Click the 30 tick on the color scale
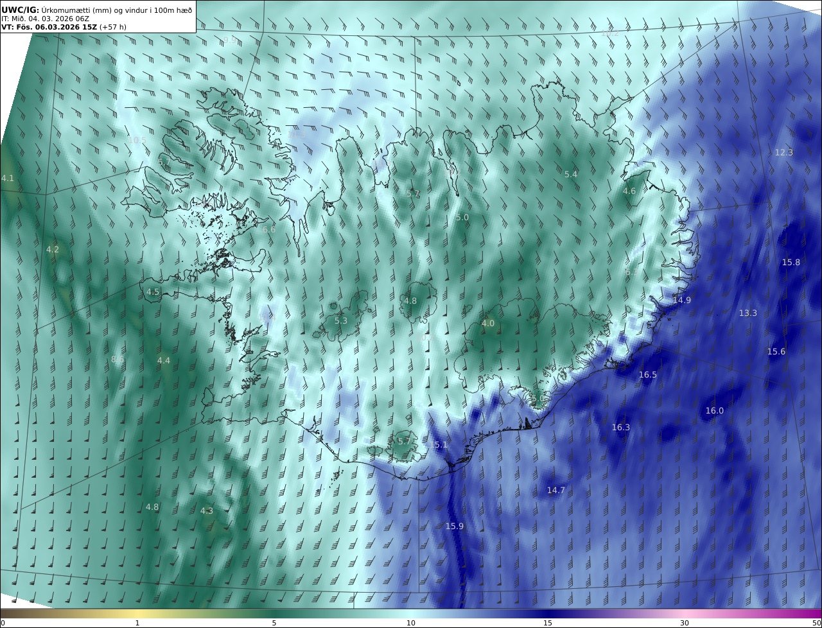 (685, 623)
